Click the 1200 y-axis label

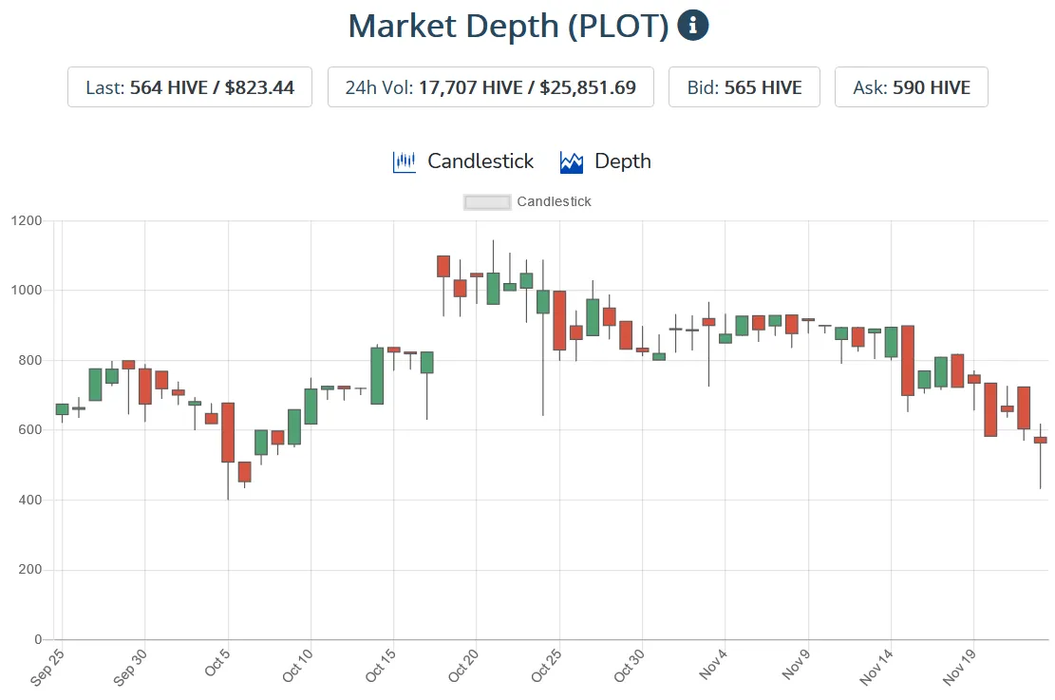[x=27, y=220]
